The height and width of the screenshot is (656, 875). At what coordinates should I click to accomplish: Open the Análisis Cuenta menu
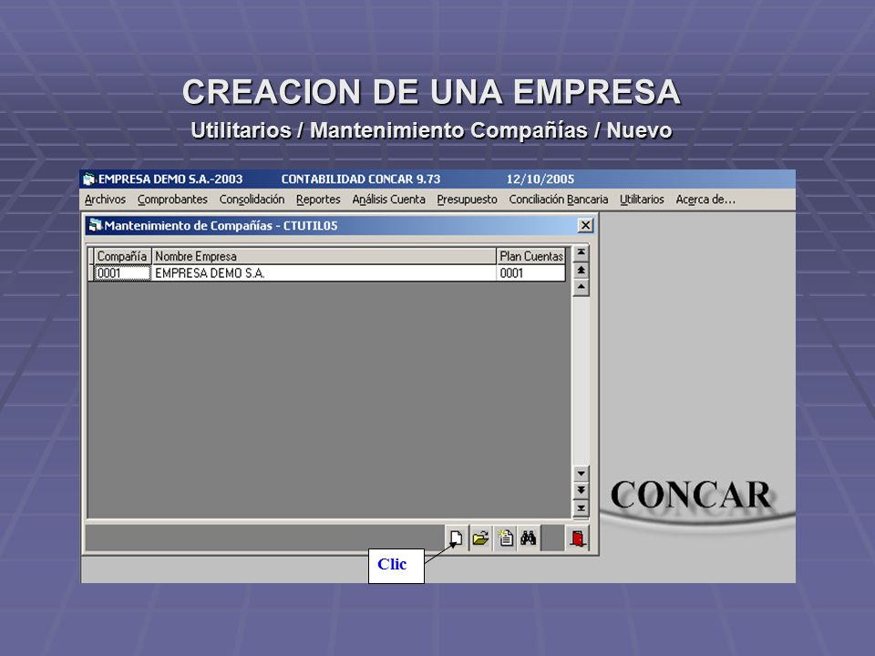tap(388, 200)
